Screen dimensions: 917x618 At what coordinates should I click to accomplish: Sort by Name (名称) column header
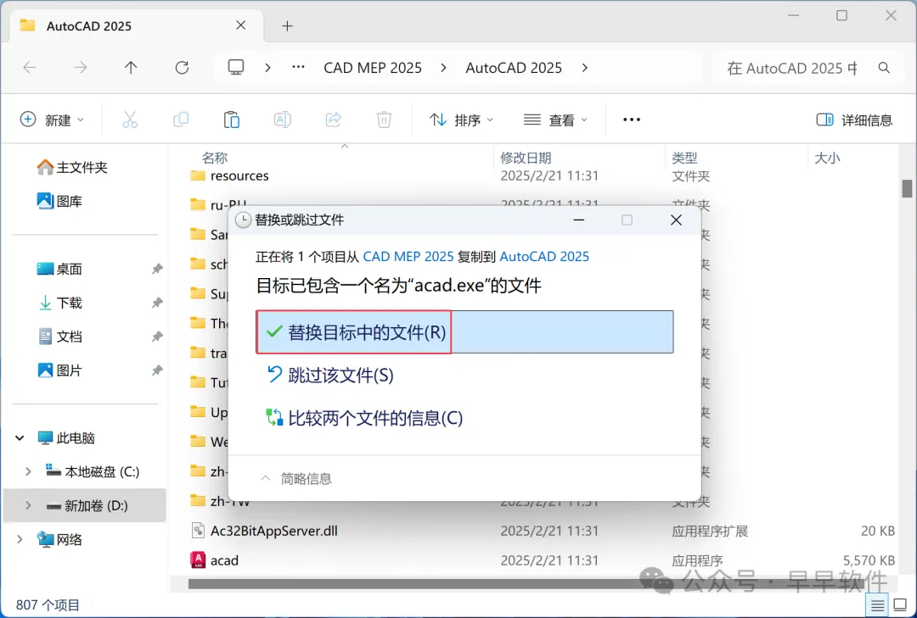[x=215, y=158]
